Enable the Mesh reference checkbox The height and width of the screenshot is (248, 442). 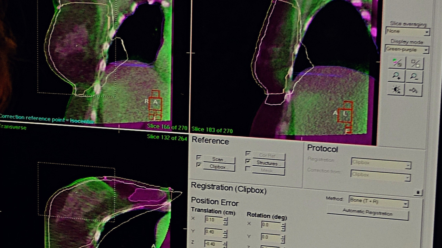pyautogui.click(x=248, y=168)
